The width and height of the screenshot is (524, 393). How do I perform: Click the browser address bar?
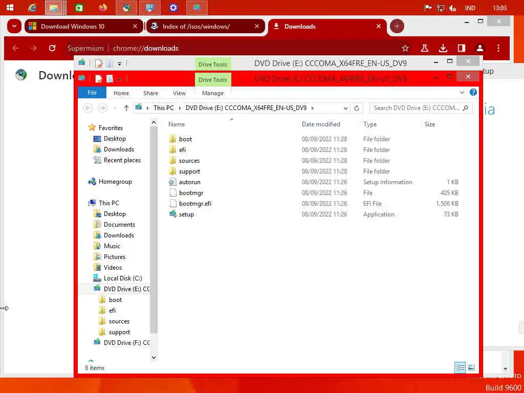234,48
